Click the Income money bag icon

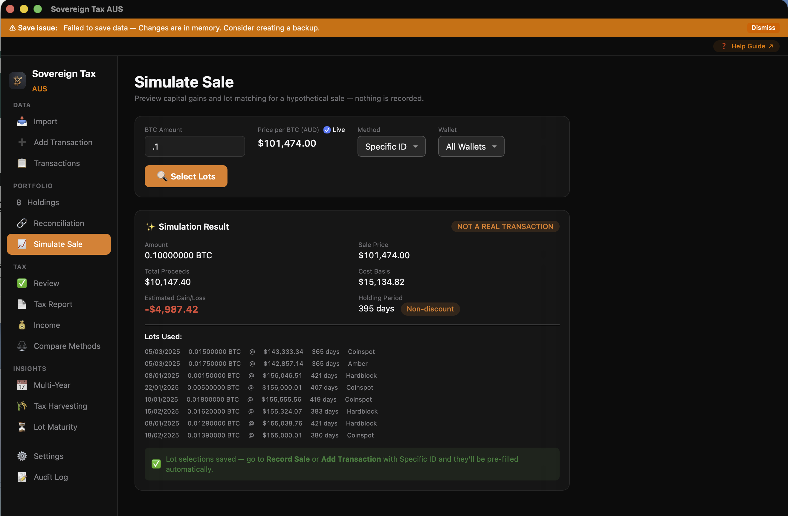[x=22, y=325]
